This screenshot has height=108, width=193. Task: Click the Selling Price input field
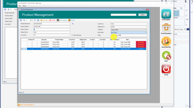(129, 27)
